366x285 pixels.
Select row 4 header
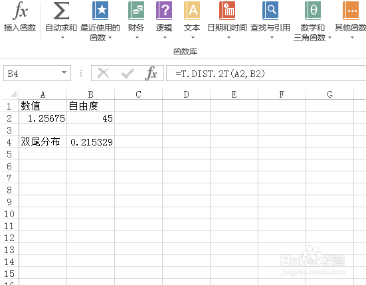tap(9, 142)
